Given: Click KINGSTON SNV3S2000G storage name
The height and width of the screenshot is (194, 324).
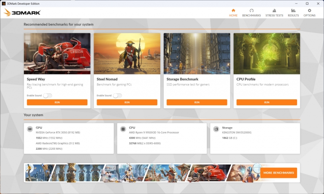Looking at the screenshot, I should [x=237, y=133].
